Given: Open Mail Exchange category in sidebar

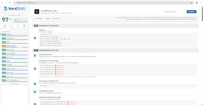Looking at the screenshot, I should [15, 46].
